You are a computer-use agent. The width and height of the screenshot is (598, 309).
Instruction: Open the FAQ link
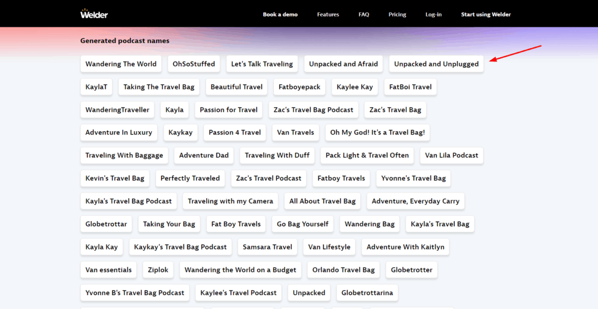(363, 15)
